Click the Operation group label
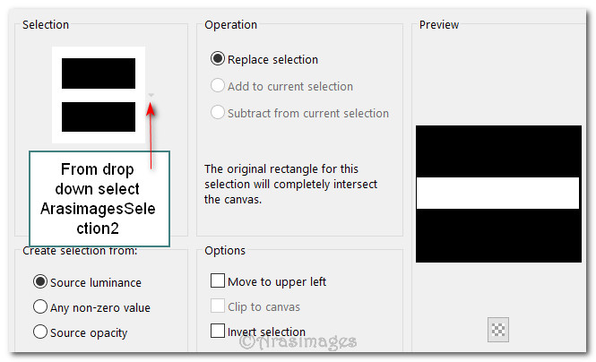The height and width of the screenshot is (362, 596). 230,25
